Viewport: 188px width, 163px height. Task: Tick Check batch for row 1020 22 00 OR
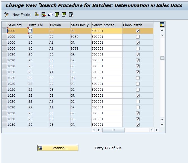click(138, 84)
